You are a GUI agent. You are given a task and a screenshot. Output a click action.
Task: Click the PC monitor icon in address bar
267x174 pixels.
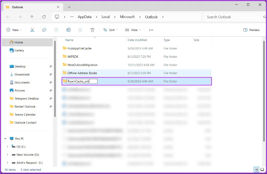[57, 17]
